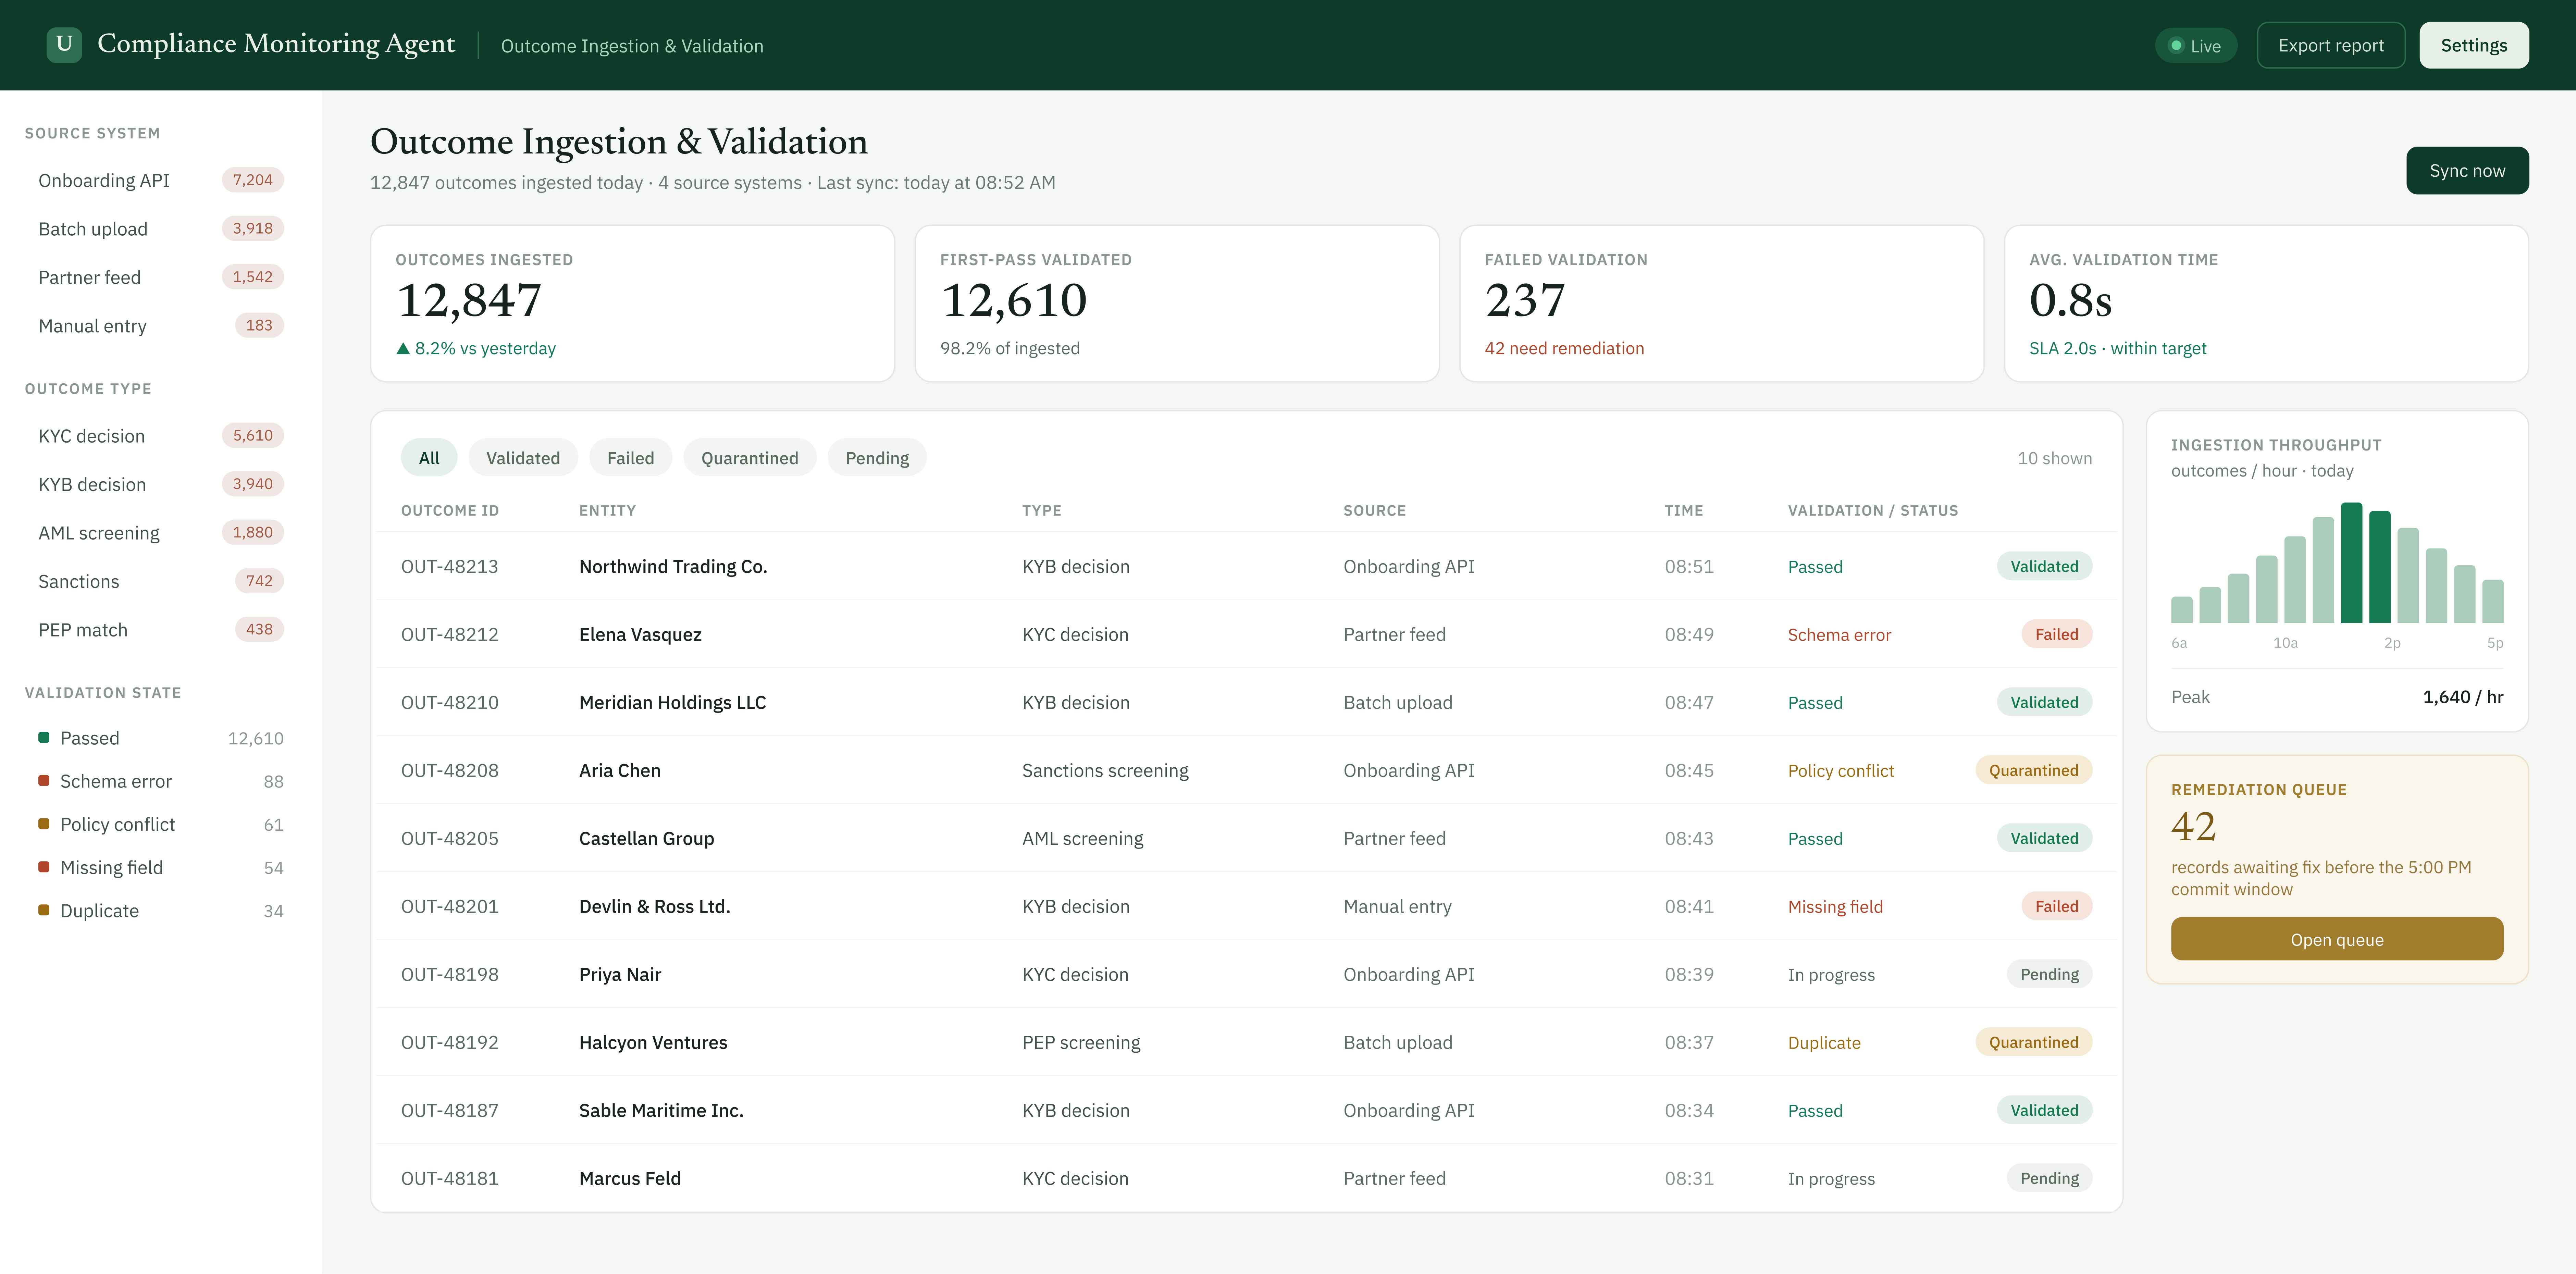
Task: Open the Elena Vasquez outcome row
Action: point(1246,634)
